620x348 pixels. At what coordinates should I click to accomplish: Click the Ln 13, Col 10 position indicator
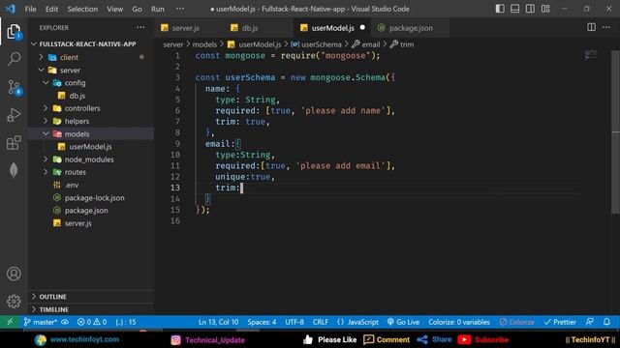point(218,322)
